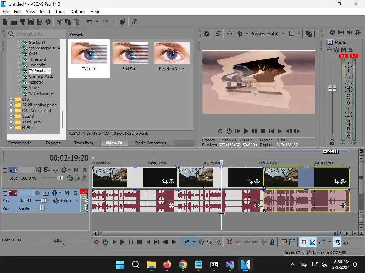
Task: Click the What's This help icon
Action: pyautogui.click(x=134, y=22)
